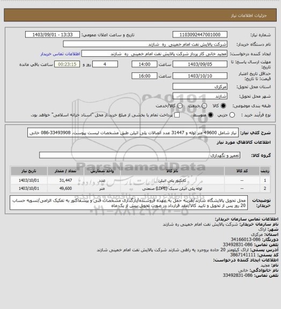Click the گروه کالا field تعمیر و نگهداری
The height and width of the screenshot is (309, 281).
[x=139, y=155]
